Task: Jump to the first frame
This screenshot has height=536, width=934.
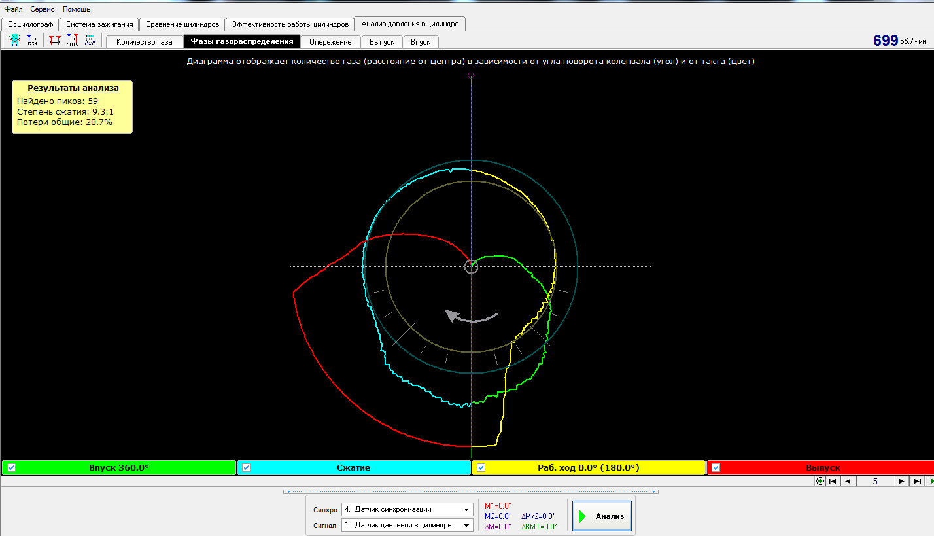Action: click(833, 481)
